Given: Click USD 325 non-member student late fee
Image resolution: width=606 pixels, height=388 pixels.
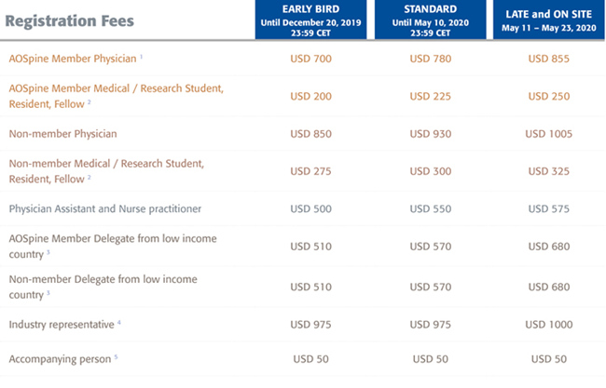Looking at the screenshot, I should pyautogui.click(x=549, y=171).
